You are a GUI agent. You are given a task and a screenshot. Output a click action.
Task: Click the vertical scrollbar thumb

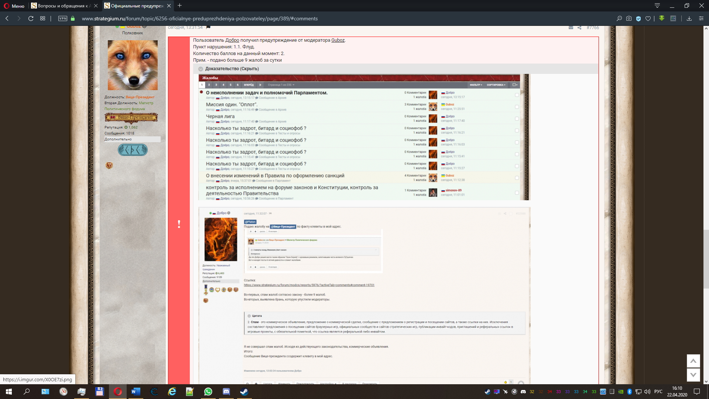click(706, 259)
